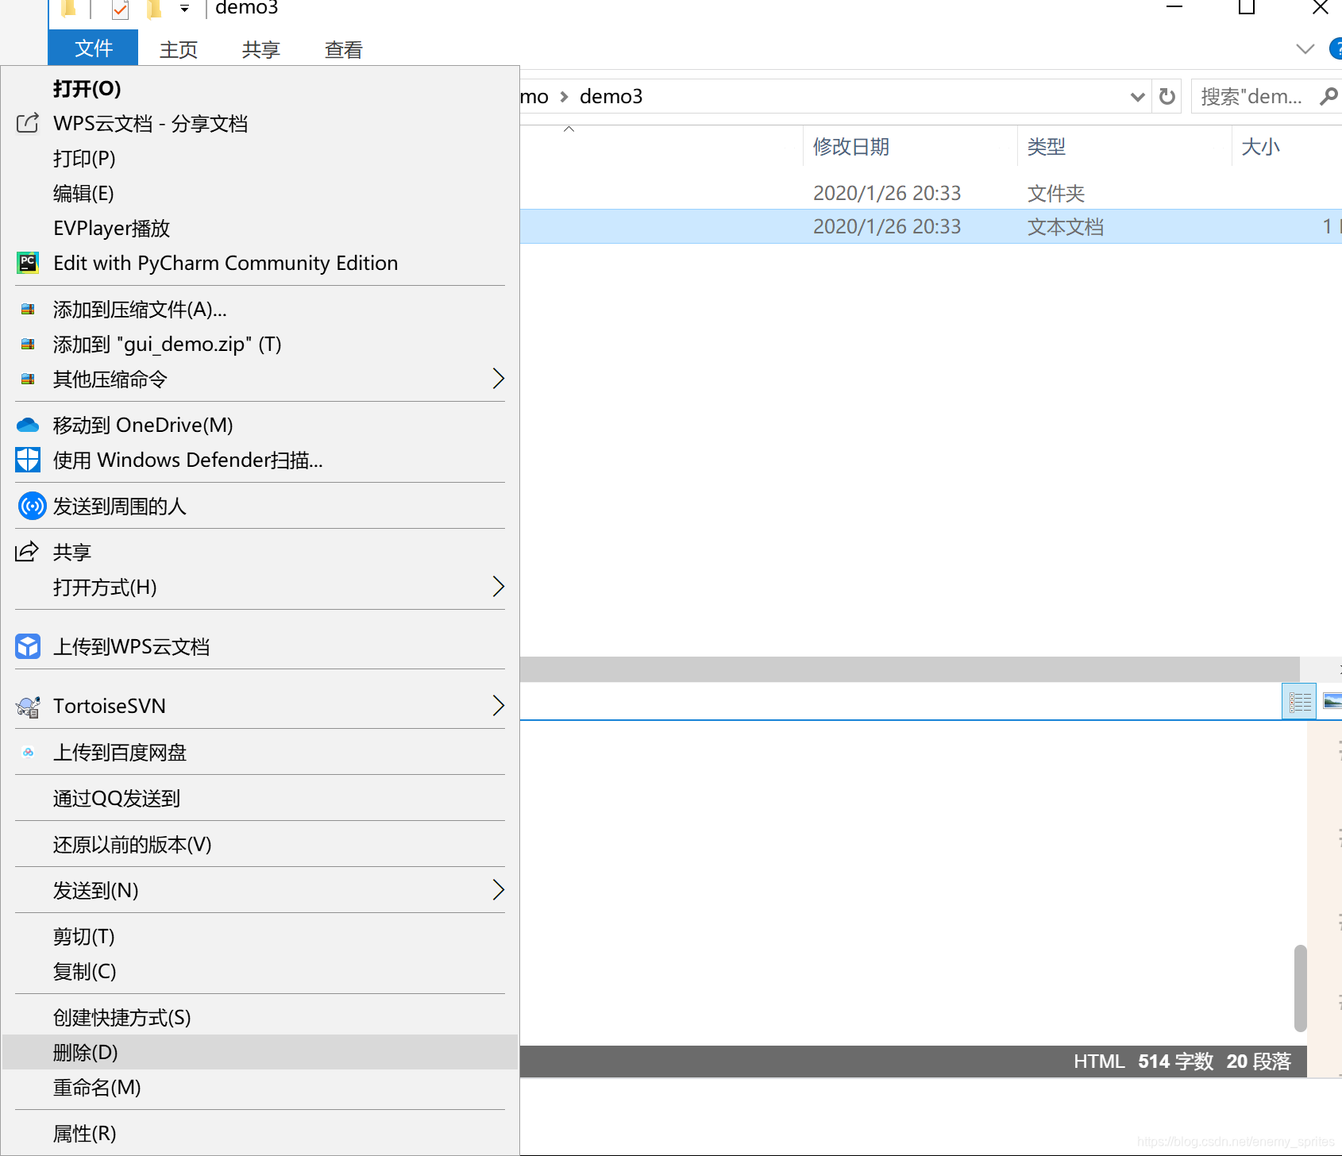Screen dimensions: 1342x1156
Task: Choose EVPlayer播放 from the menu
Action: pos(260,228)
